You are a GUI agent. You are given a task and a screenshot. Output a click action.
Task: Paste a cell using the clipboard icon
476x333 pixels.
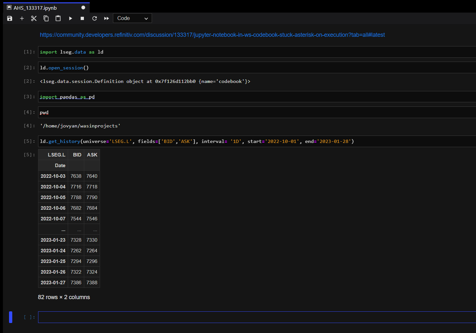(x=58, y=18)
